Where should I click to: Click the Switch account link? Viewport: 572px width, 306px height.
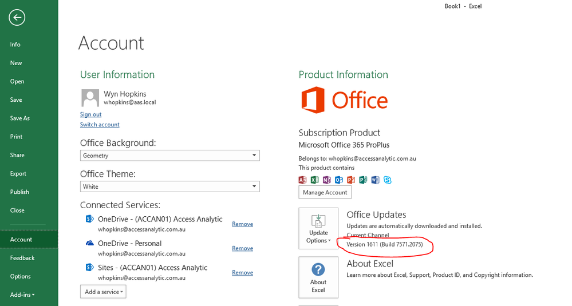point(100,125)
